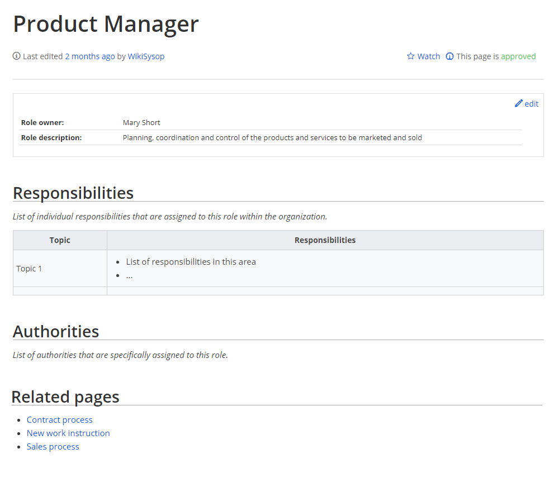Click the info icon before 'Last edited'

[x=17, y=56]
